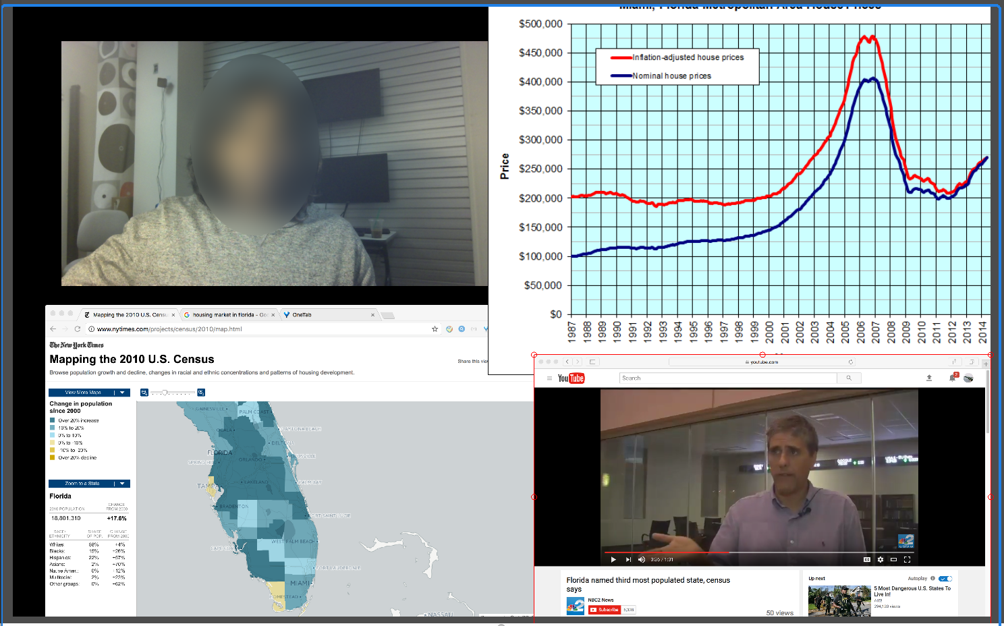Close the OneTab browser tab
The height and width of the screenshot is (626, 1004).
(372, 315)
